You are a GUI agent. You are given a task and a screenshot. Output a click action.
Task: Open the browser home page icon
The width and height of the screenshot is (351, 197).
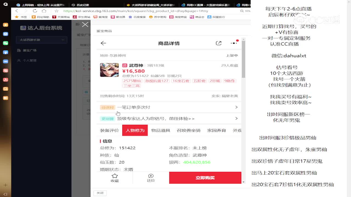tap(44, 11)
